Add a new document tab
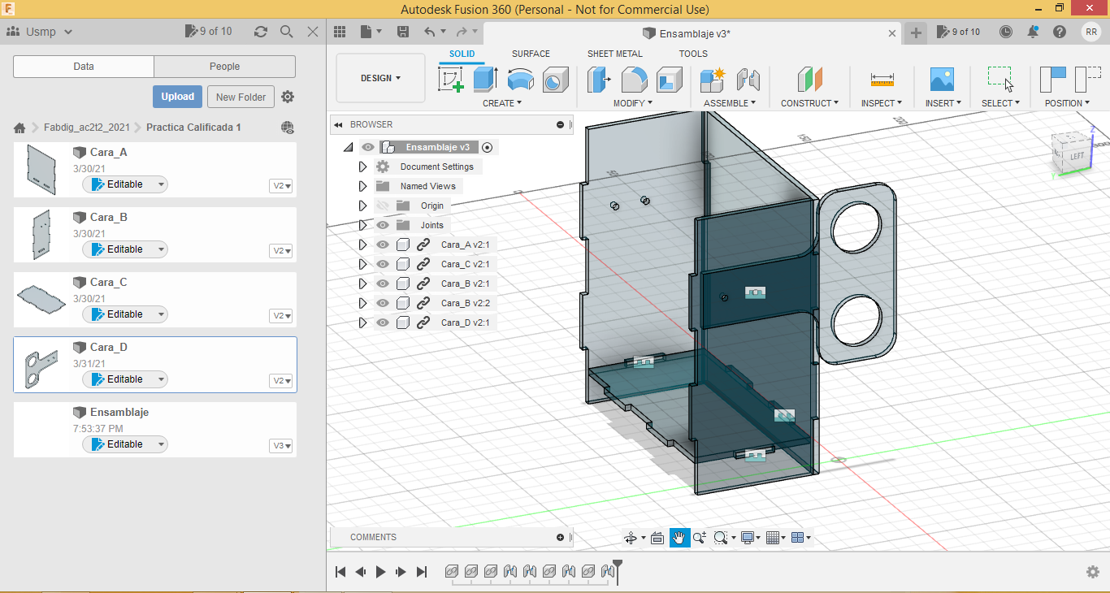The height and width of the screenshot is (593, 1110). pyautogui.click(x=916, y=32)
